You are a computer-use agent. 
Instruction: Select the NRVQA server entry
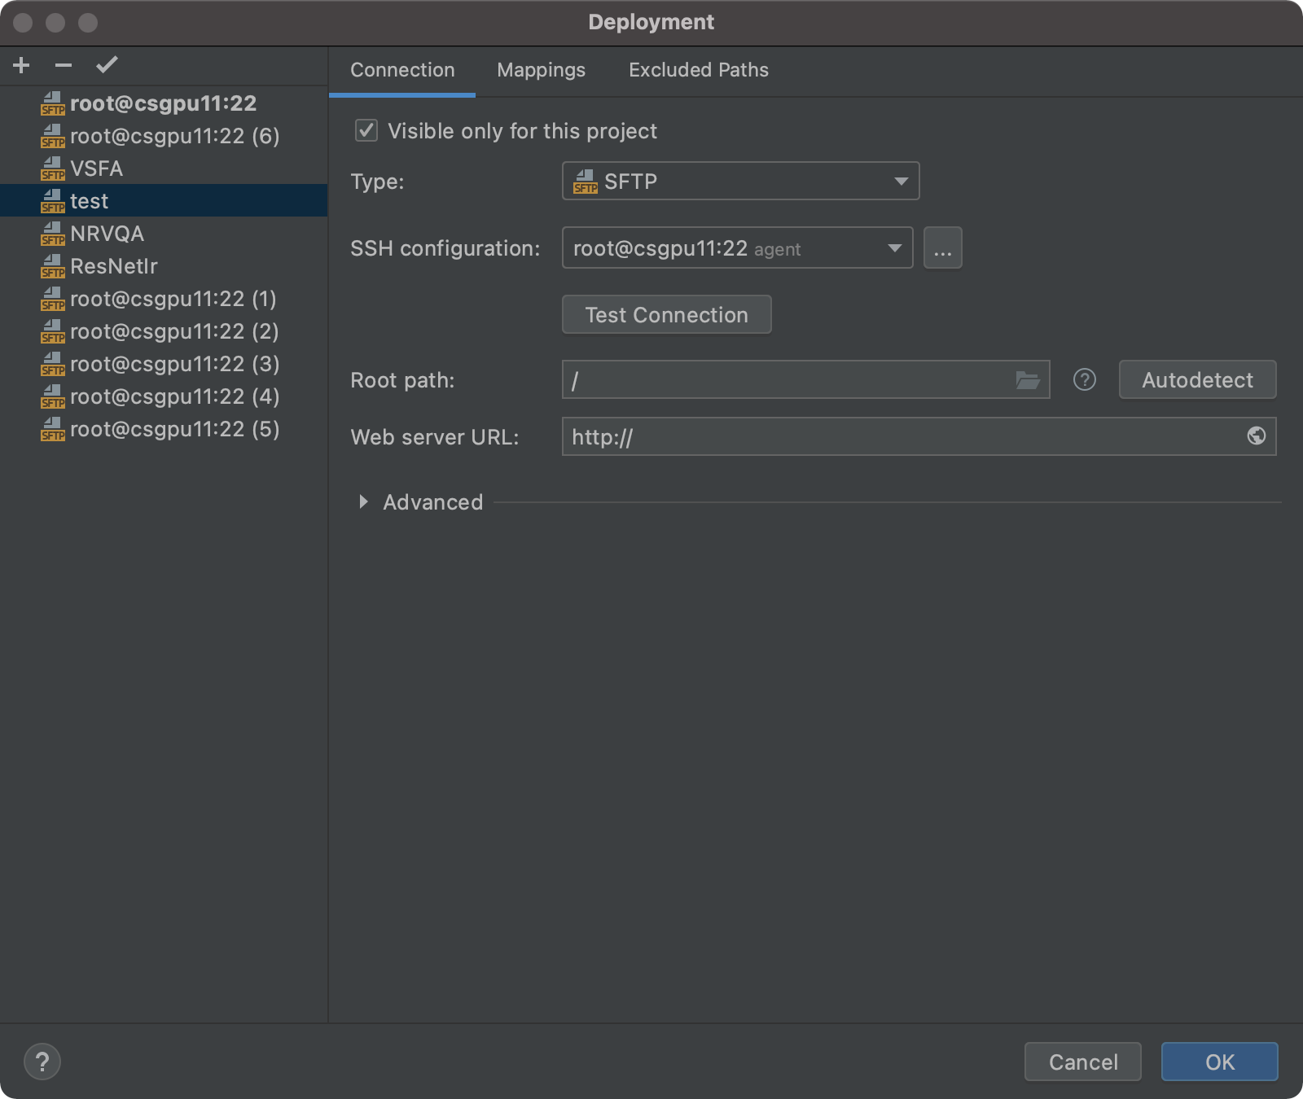click(164, 234)
